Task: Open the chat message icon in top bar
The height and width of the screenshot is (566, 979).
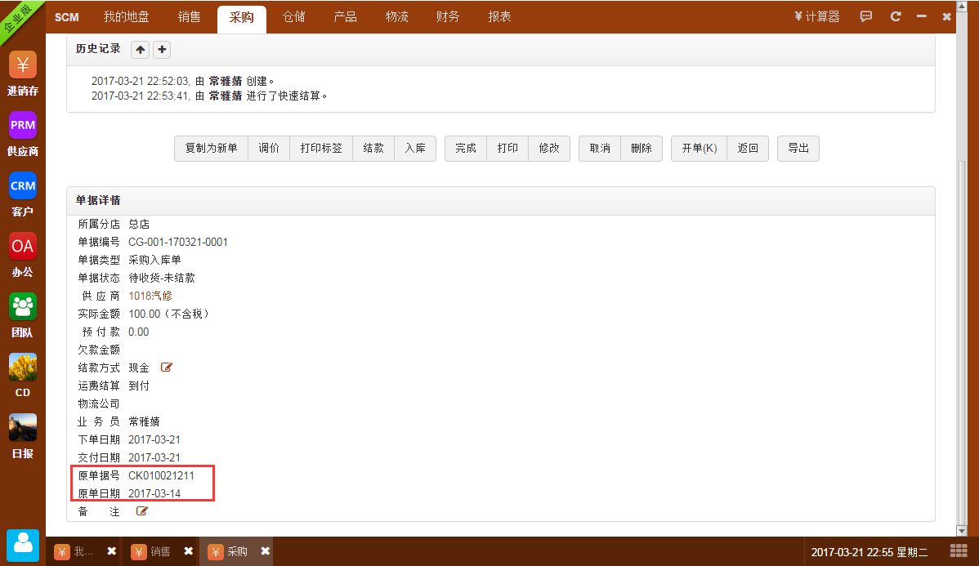Action: (866, 16)
